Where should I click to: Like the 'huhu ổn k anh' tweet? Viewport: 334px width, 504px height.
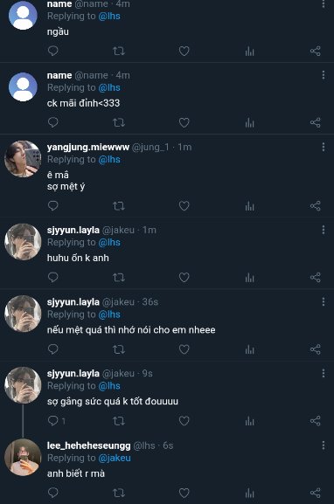(x=184, y=278)
